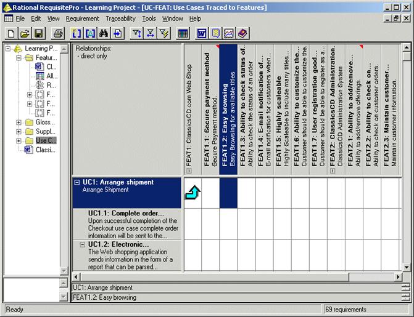This screenshot has height=317, width=414.
Task: Click the filter with lightning bolt icon
Action: (x=164, y=33)
